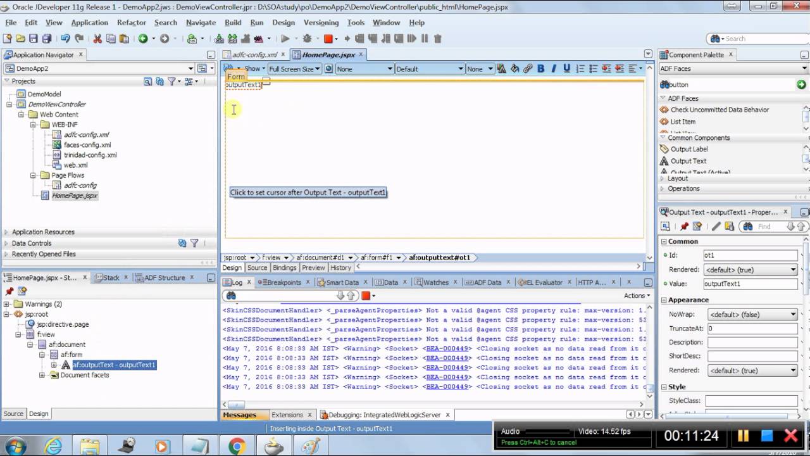Click the hyperlink chain icon
Screen dimensions: 810x456
coord(528,68)
